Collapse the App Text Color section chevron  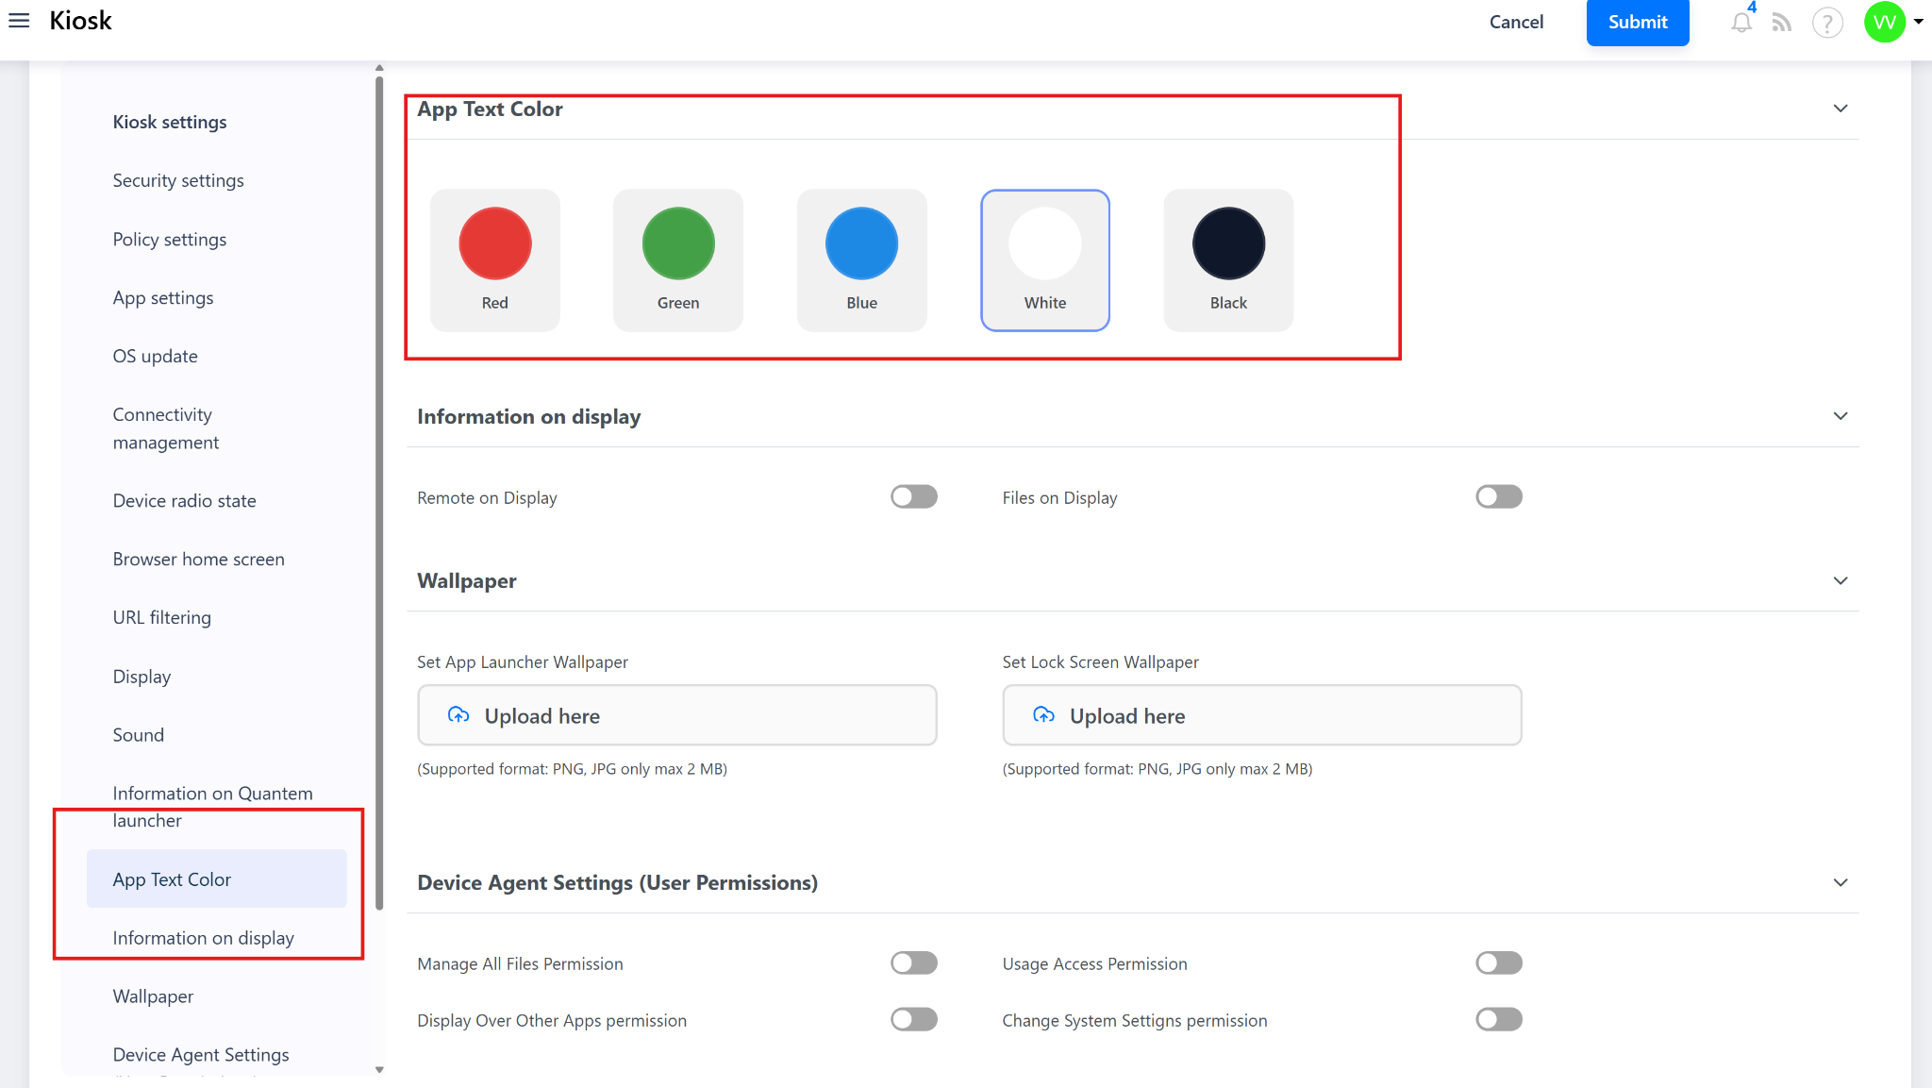click(1840, 109)
